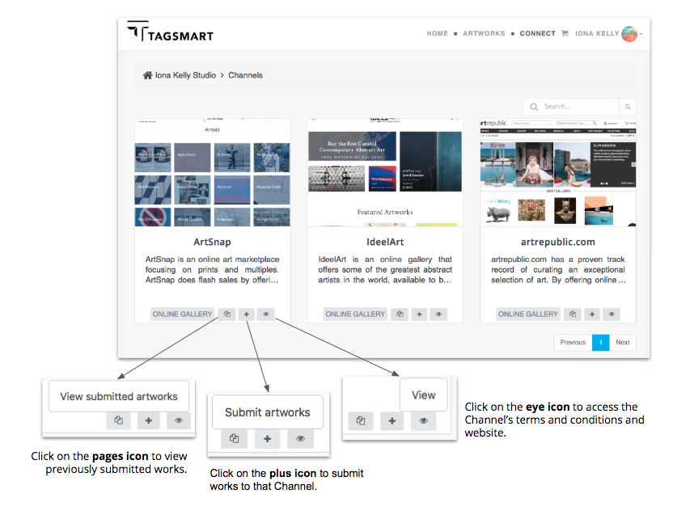The width and height of the screenshot is (690, 515).
Task: Click plus icon in the View tooltip example
Action: [392, 421]
